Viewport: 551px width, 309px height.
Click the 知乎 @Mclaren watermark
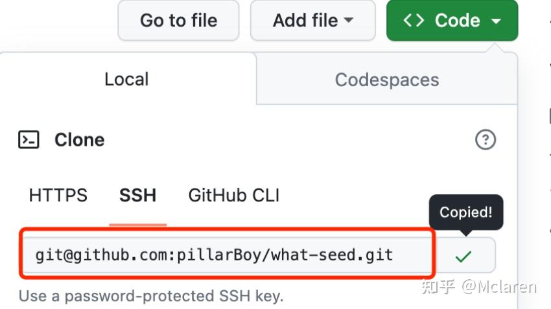(x=478, y=287)
